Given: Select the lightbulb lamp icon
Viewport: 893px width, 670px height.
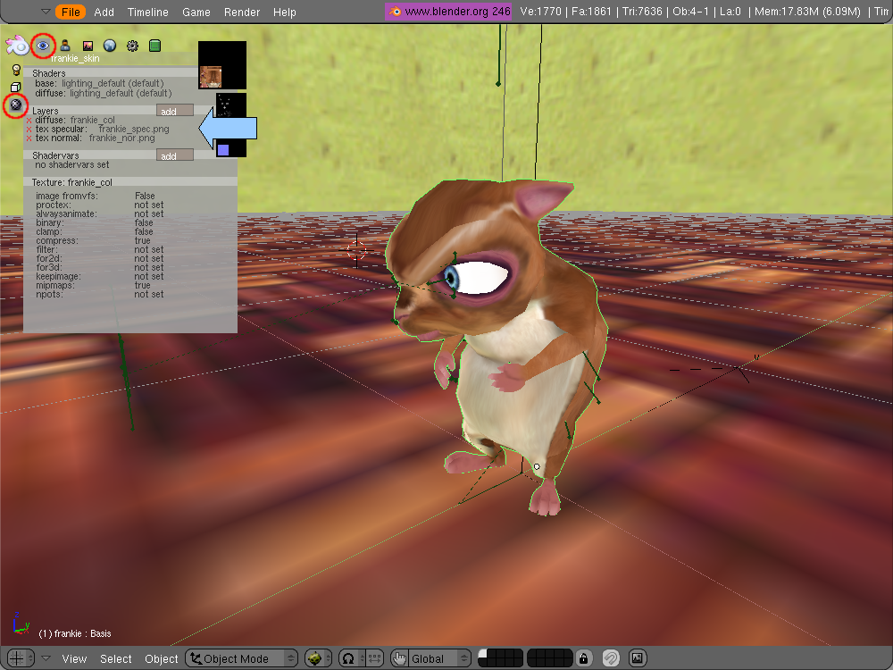Looking at the screenshot, I should [15, 70].
